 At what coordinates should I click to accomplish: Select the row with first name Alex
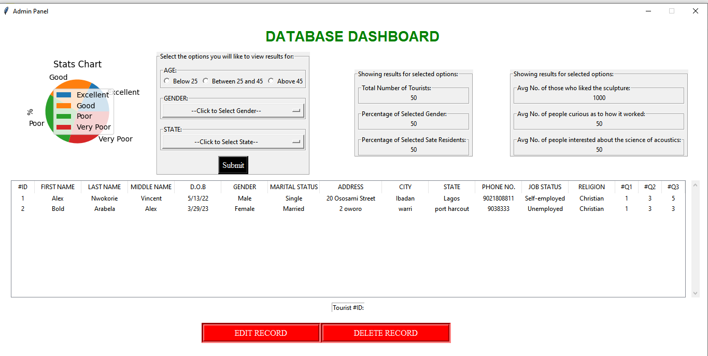[x=348, y=198]
